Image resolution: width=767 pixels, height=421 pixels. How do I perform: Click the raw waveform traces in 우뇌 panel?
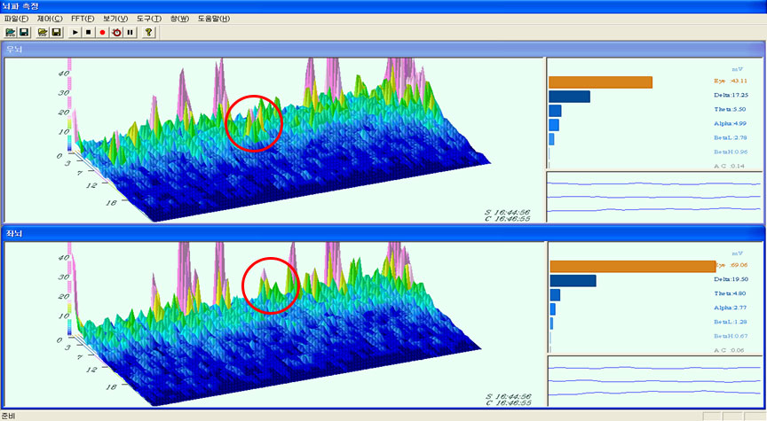click(654, 198)
